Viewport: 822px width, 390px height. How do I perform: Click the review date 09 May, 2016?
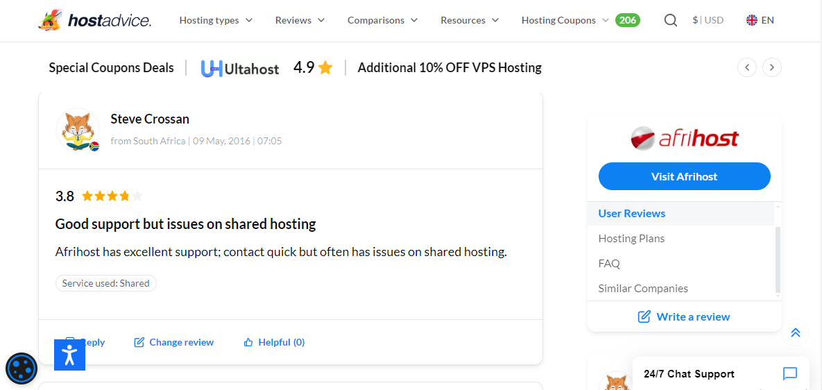222,141
